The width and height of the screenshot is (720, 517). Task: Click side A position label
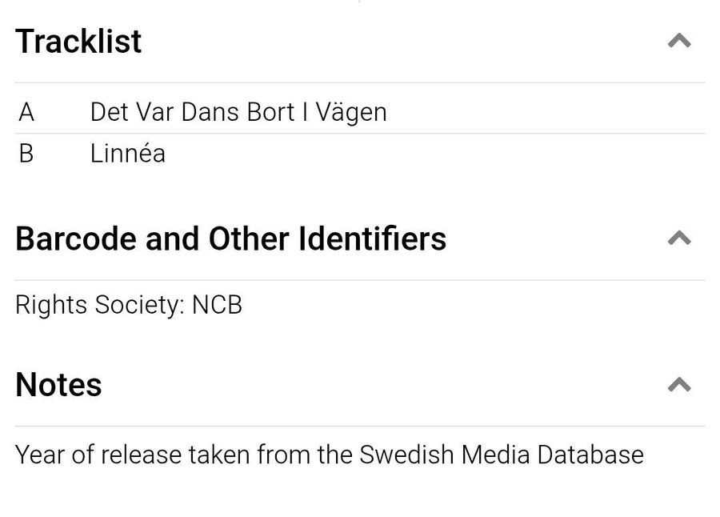26,112
